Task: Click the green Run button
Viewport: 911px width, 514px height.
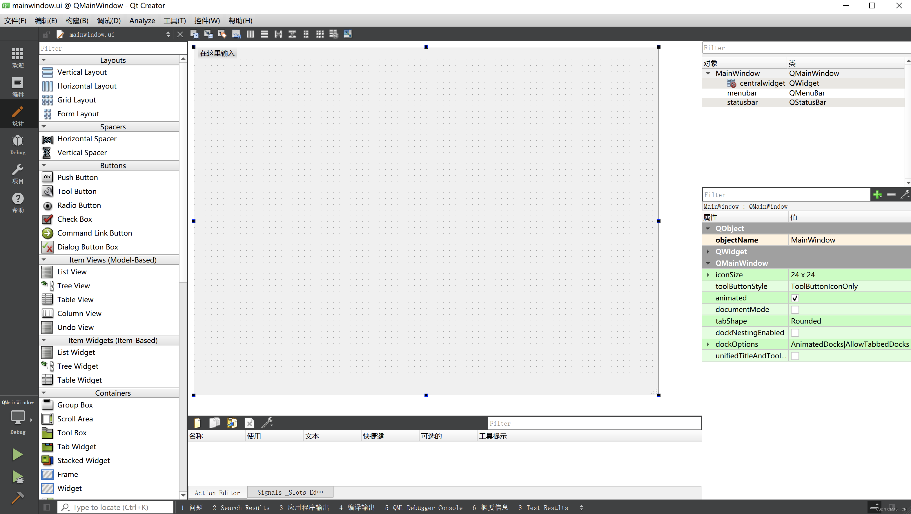Action: point(17,454)
